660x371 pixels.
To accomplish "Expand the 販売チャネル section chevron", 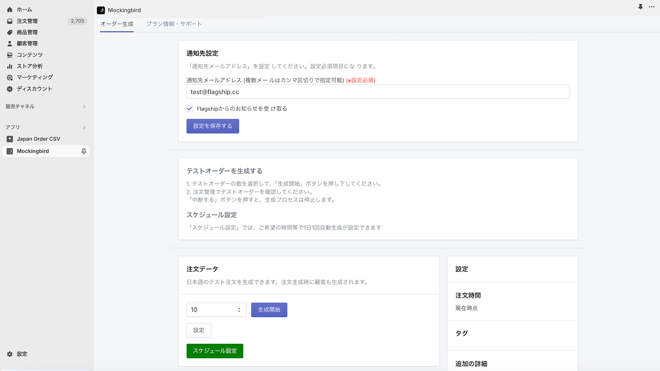I will coord(84,107).
